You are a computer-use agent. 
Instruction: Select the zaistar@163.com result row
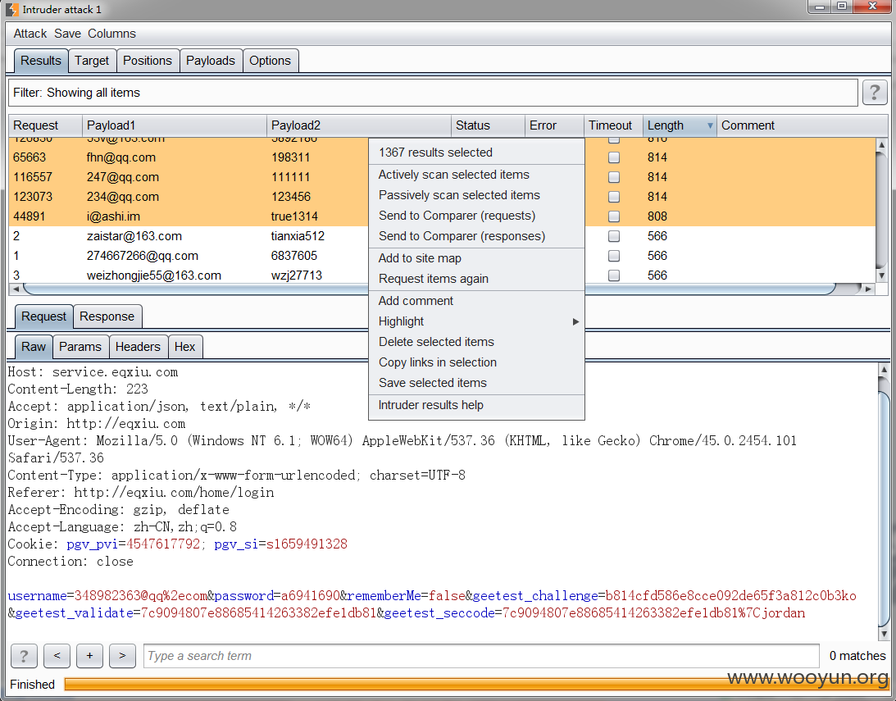[x=442, y=236]
